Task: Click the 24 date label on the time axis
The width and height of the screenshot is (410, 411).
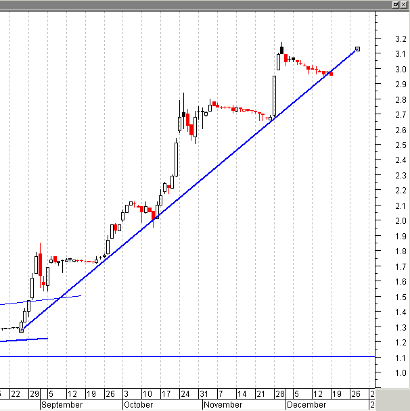Action: [x=185, y=393]
